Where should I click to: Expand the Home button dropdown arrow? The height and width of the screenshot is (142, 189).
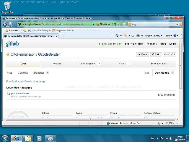(121, 35)
